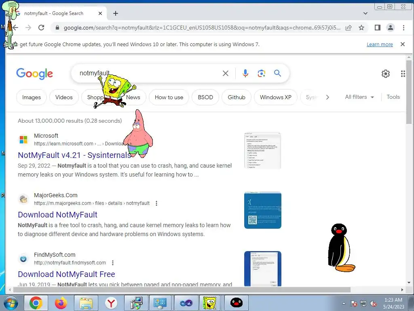This screenshot has height=311, width=414.
Task: Select the BSOD filter chip
Action: [205, 97]
